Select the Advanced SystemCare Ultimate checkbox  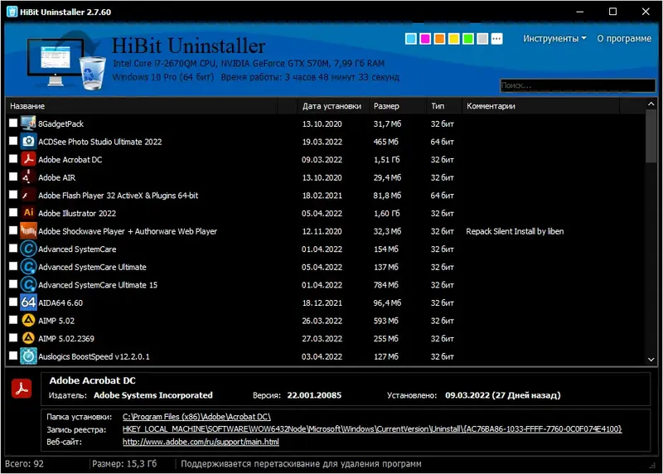(13, 266)
